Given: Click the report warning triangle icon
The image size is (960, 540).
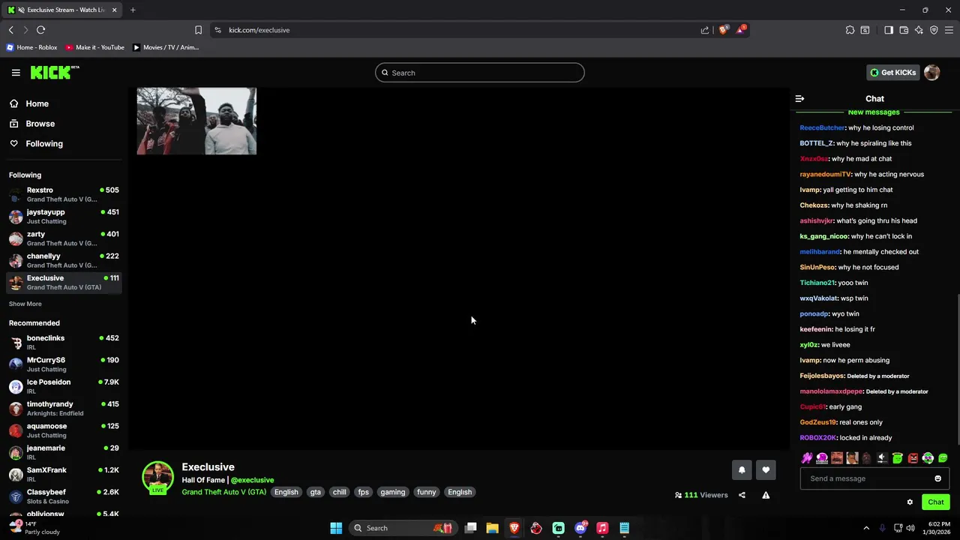Looking at the screenshot, I should coord(766,495).
